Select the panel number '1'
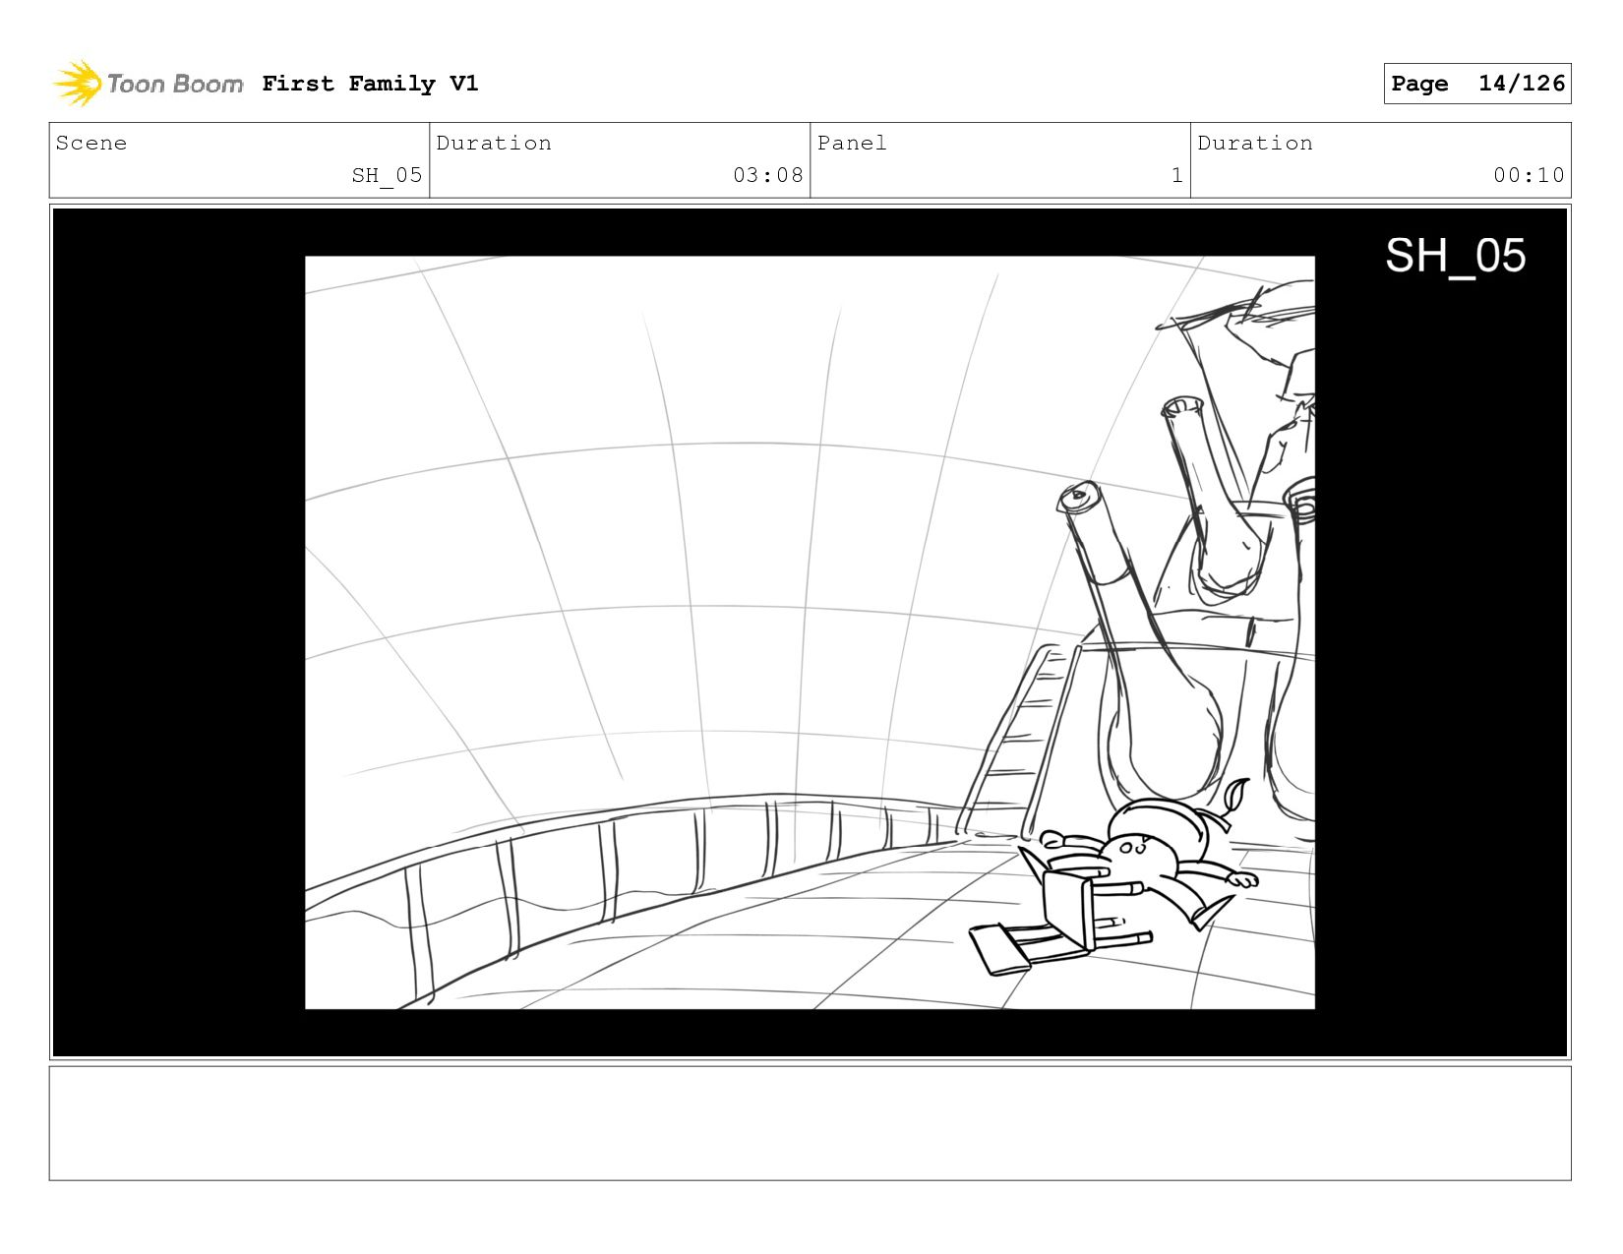1623x1254 pixels. pos(1176,176)
